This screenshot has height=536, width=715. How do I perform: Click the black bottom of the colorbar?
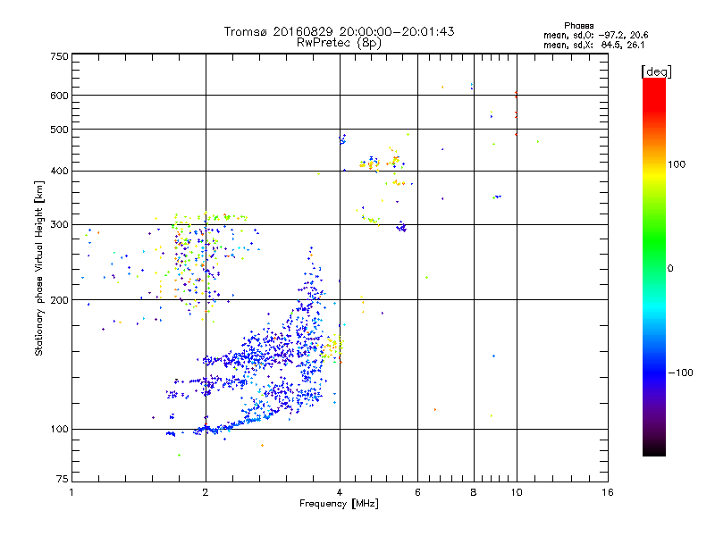click(x=654, y=449)
